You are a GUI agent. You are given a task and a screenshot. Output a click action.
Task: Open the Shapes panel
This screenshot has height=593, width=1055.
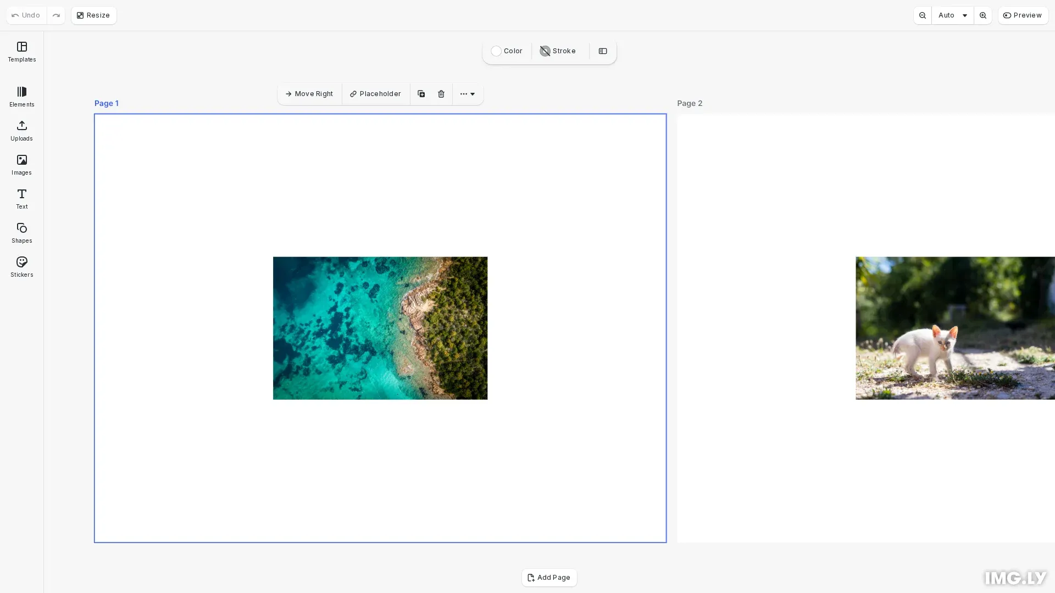coord(21,232)
